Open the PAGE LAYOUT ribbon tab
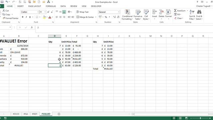The image size is (213, 120). [x=35, y=6]
